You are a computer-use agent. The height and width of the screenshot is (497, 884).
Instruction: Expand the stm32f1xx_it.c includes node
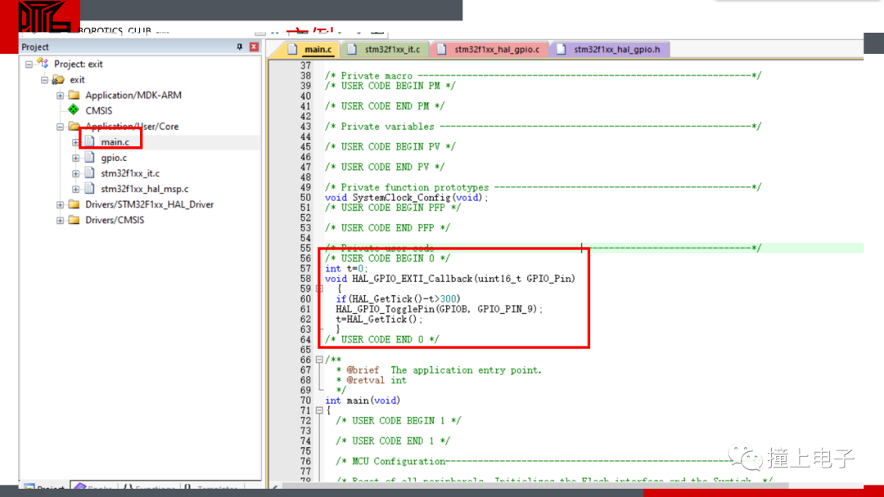click(x=75, y=173)
